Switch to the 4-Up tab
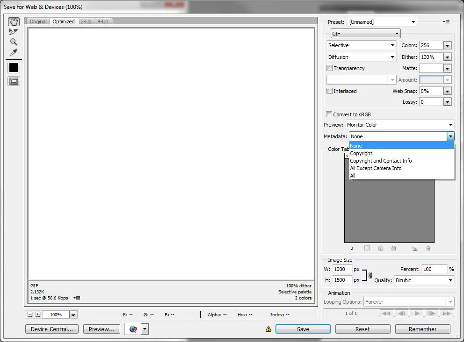This screenshot has height=342, width=464. [x=103, y=21]
